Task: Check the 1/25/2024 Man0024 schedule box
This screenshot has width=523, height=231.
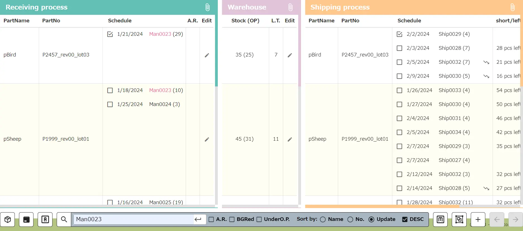Action: click(110, 104)
